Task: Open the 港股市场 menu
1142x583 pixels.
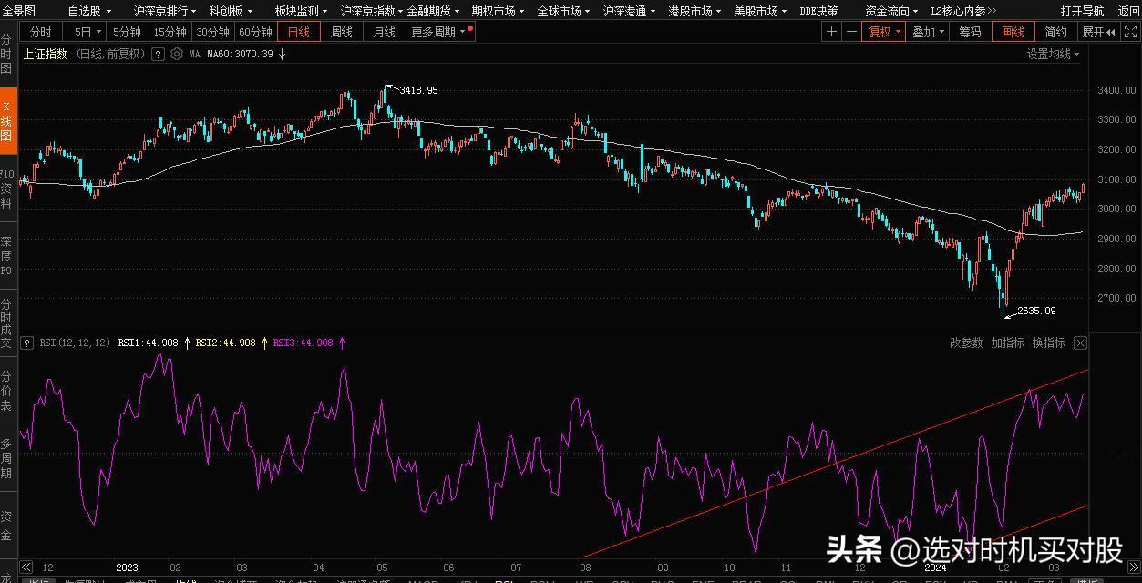Action: tap(695, 11)
